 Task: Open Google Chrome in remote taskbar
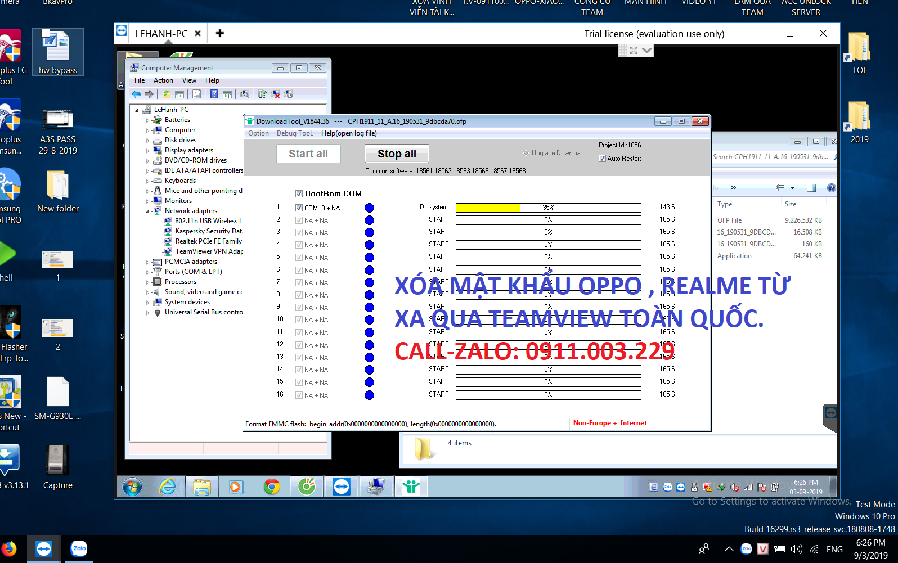[272, 487]
